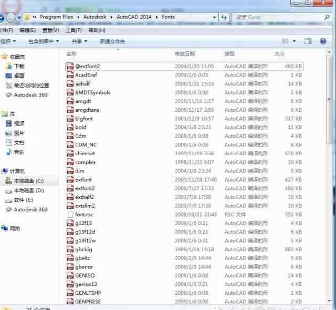This screenshot has width=336, height=310.
Task: Select the font.rsc file icon
Action: [70, 215]
